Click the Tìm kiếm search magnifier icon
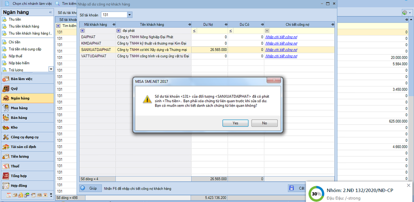The height and width of the screenshot is (202, 414). pos(57,4)
